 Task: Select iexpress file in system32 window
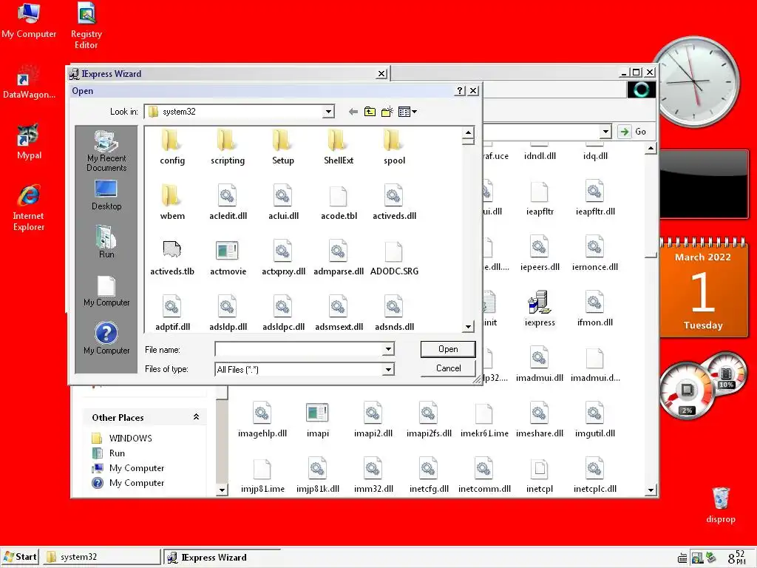click(539, 308)
